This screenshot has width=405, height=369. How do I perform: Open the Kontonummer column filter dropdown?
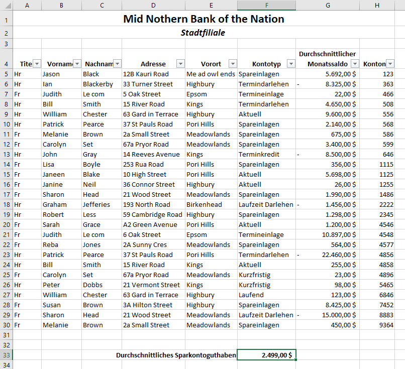point(390,63)
